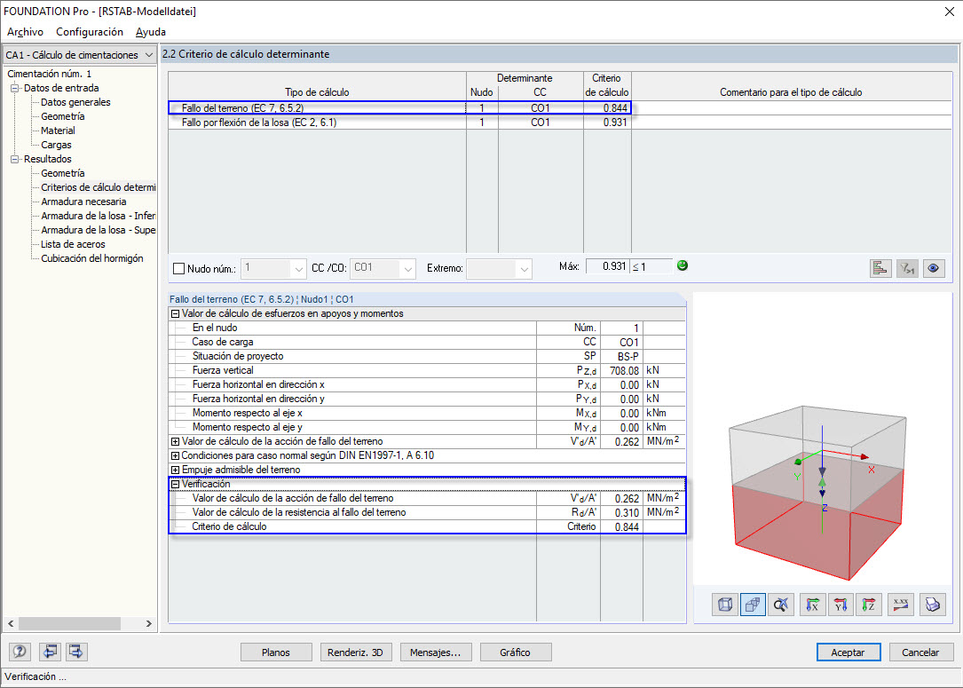963x688 pixels.
Task: Select Armadura de la losa - Inferior
Action: [98, 216]
